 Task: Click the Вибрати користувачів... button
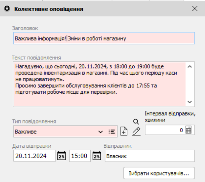tap(159, 173)
